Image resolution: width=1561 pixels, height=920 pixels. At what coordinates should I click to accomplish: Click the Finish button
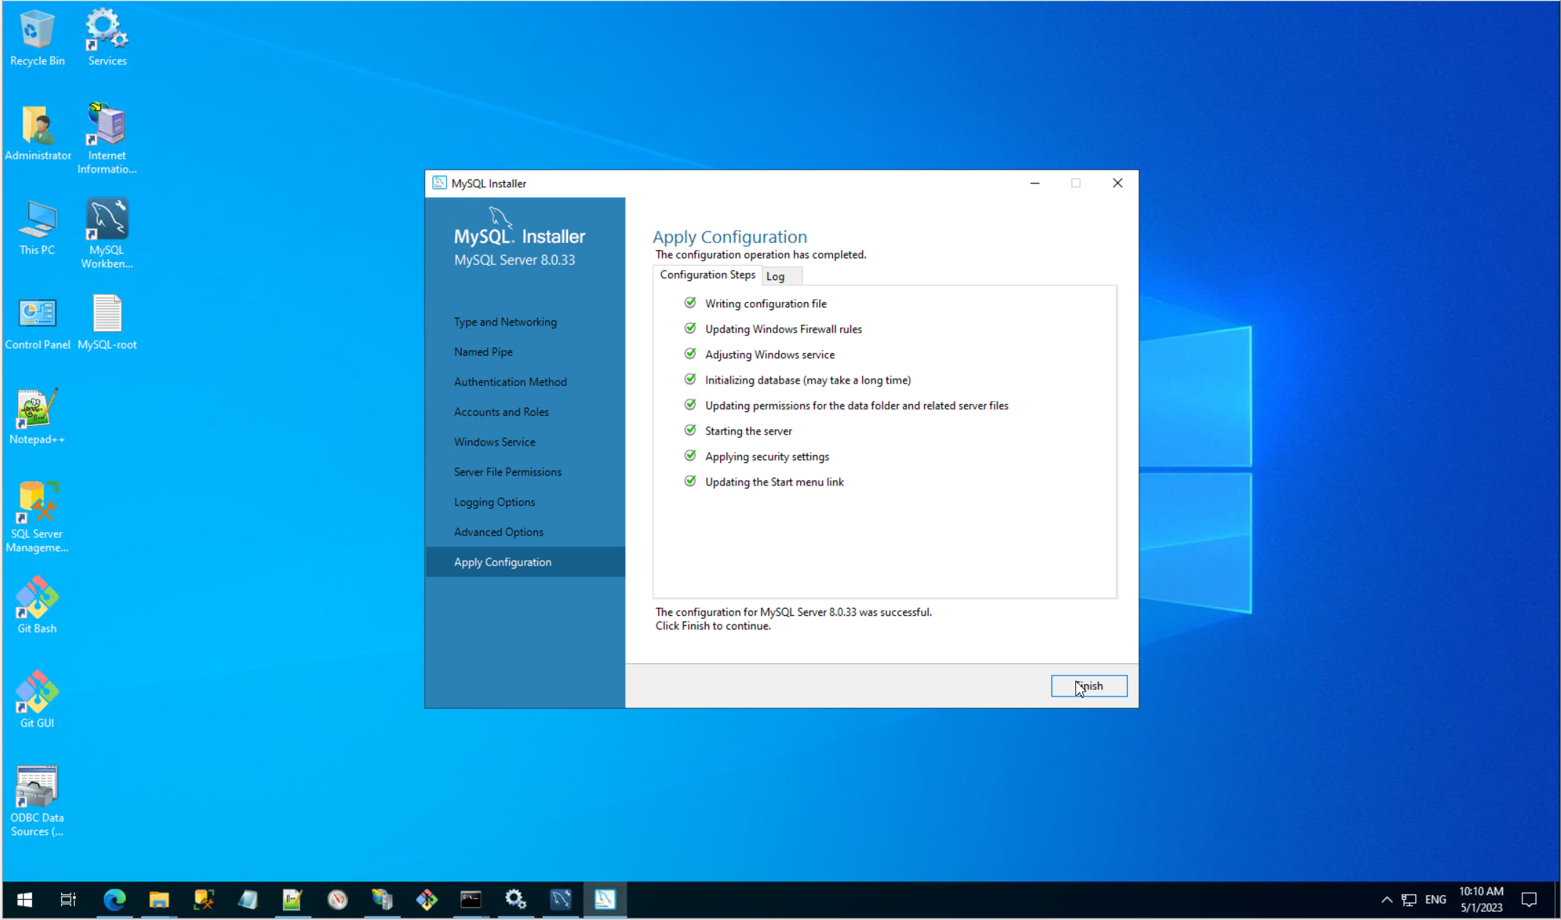click(1088, 686)
